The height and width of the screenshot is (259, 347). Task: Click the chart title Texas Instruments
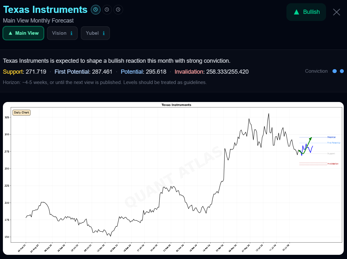click(176, 105)
